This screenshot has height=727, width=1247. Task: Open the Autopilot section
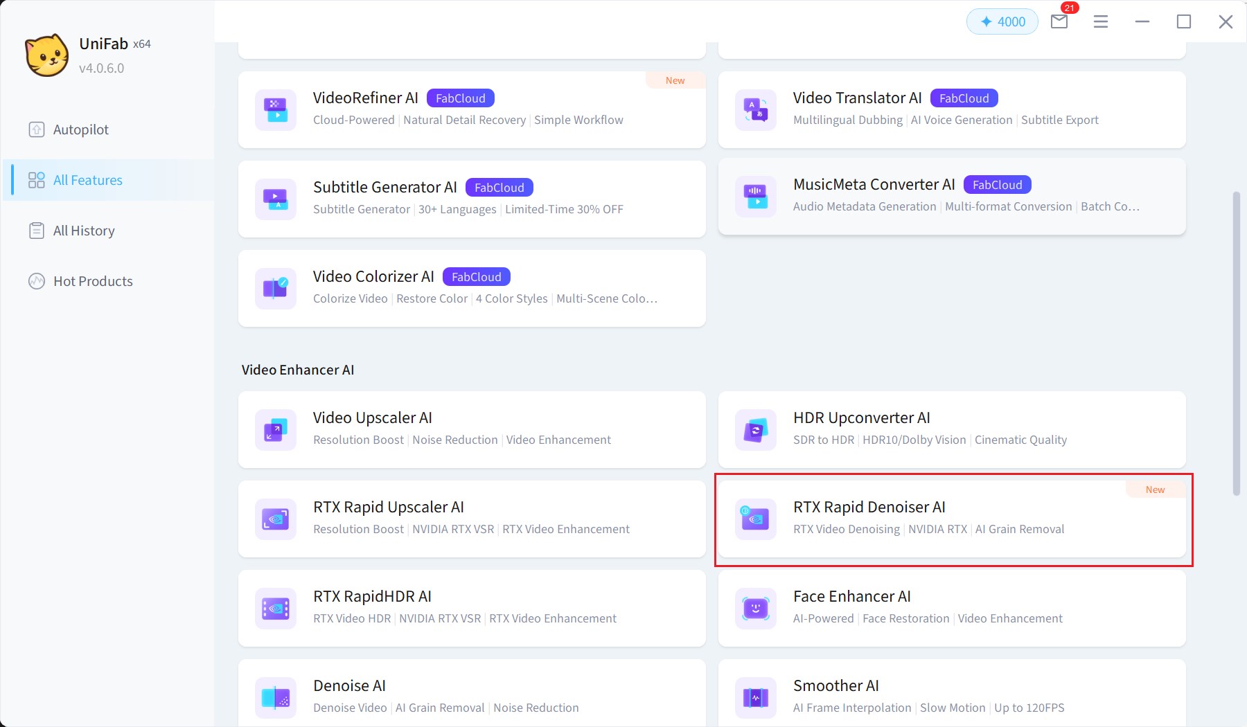[108, 129]
